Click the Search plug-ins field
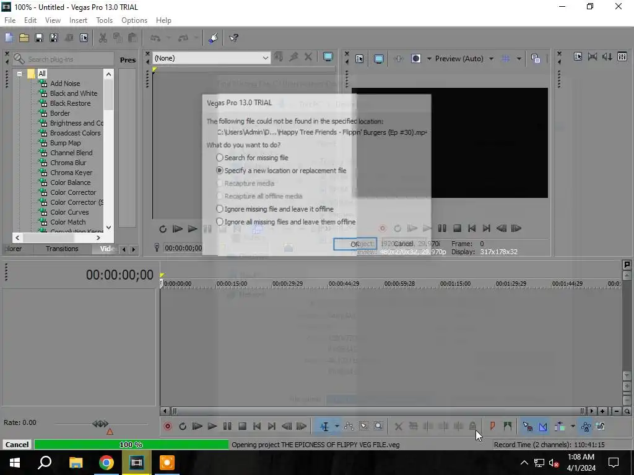The image size is (634, 475). pyautogui.click(x=63, y=59)
